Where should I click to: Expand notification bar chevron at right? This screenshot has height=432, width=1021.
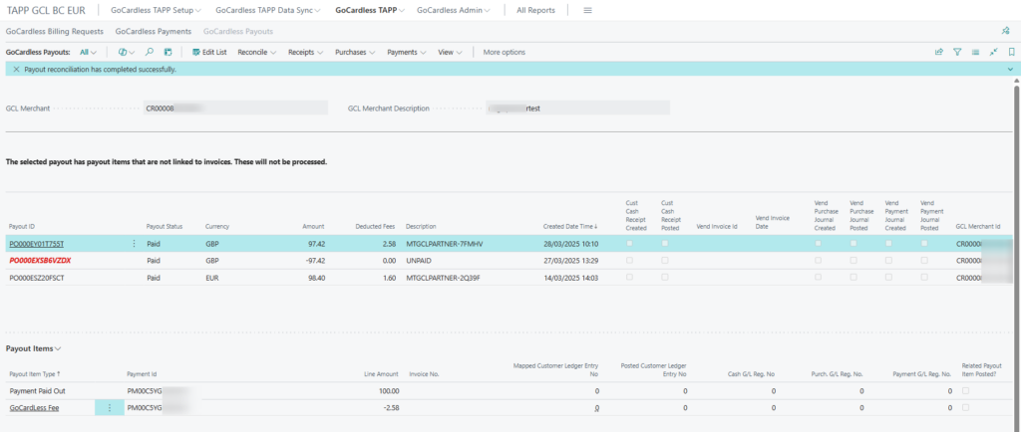pos(1011,69)
